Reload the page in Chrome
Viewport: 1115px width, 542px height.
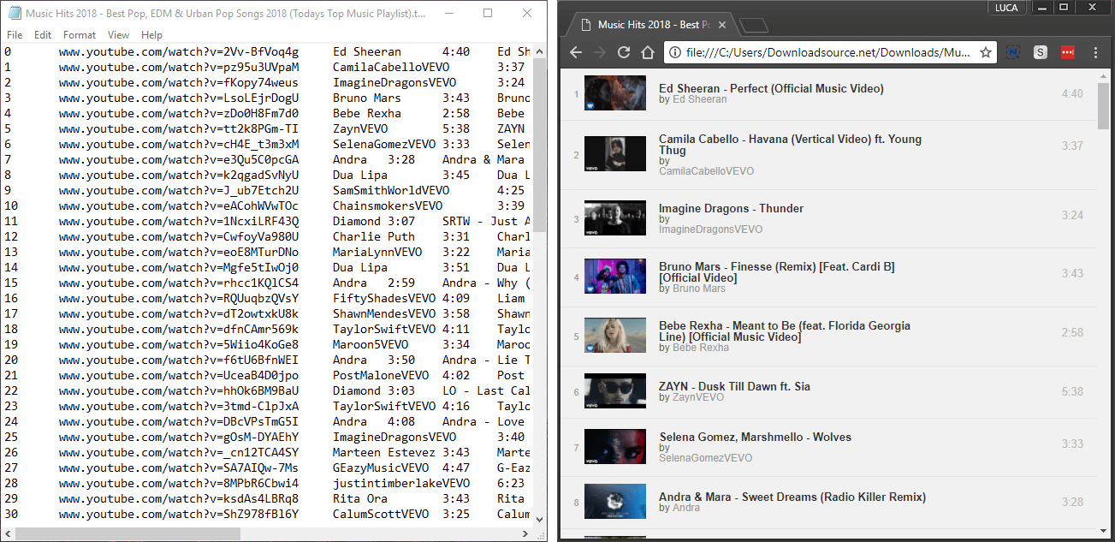click(624, 52)
